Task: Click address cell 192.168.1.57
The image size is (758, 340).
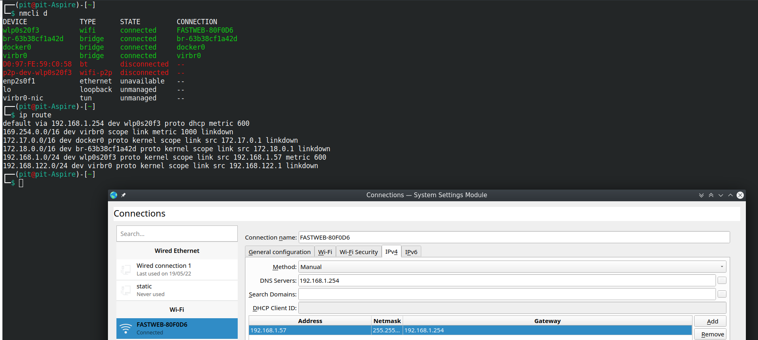Action: [x=310, y=330]
